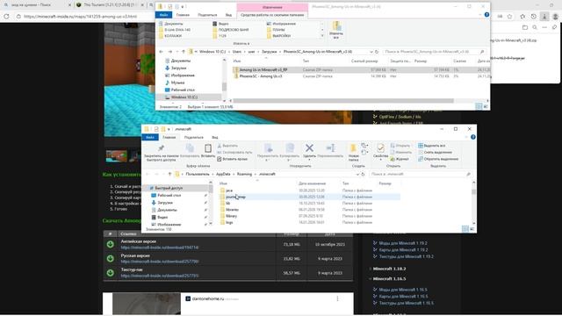Click the Name column header in .minecraft
562x316 pixels.
pyautogui.click(x=223, y=183)
